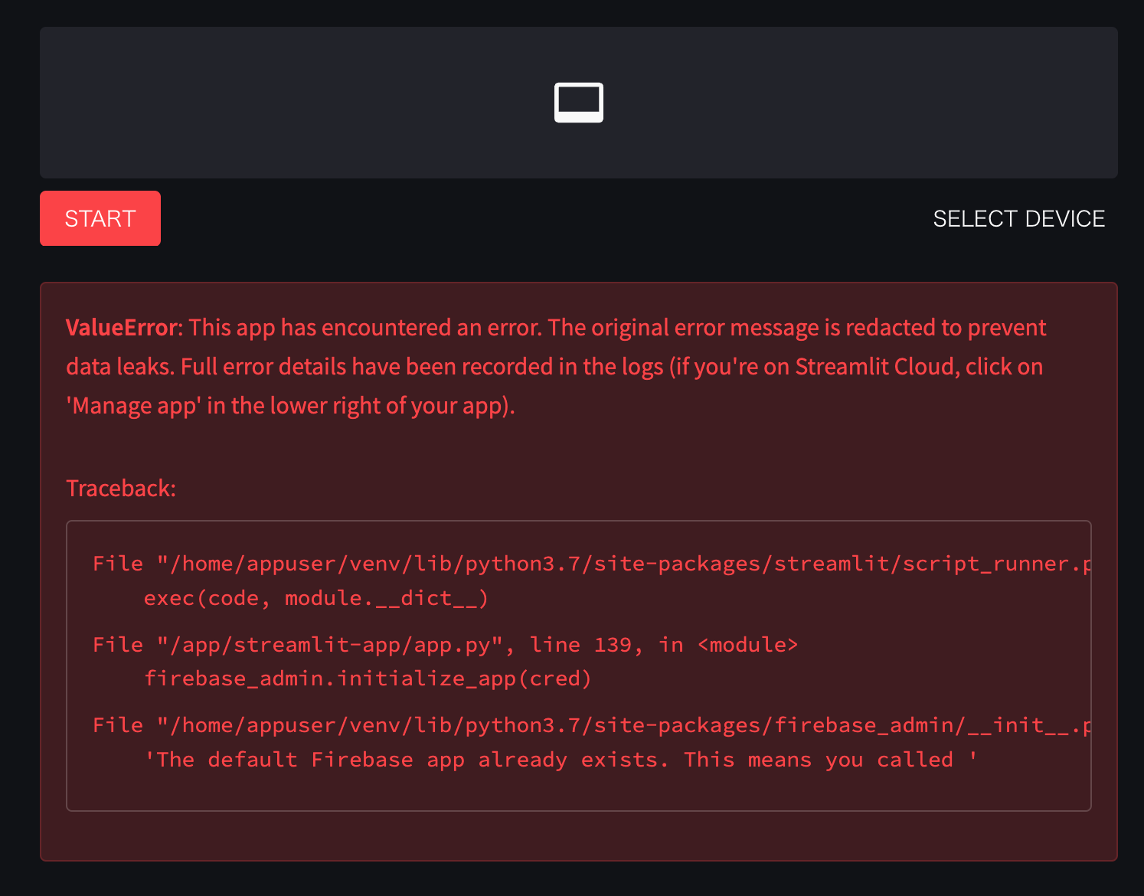Select the app.py line 139 entry
Viewport: 1144px width, 896px height.
(x=444, y=644)
